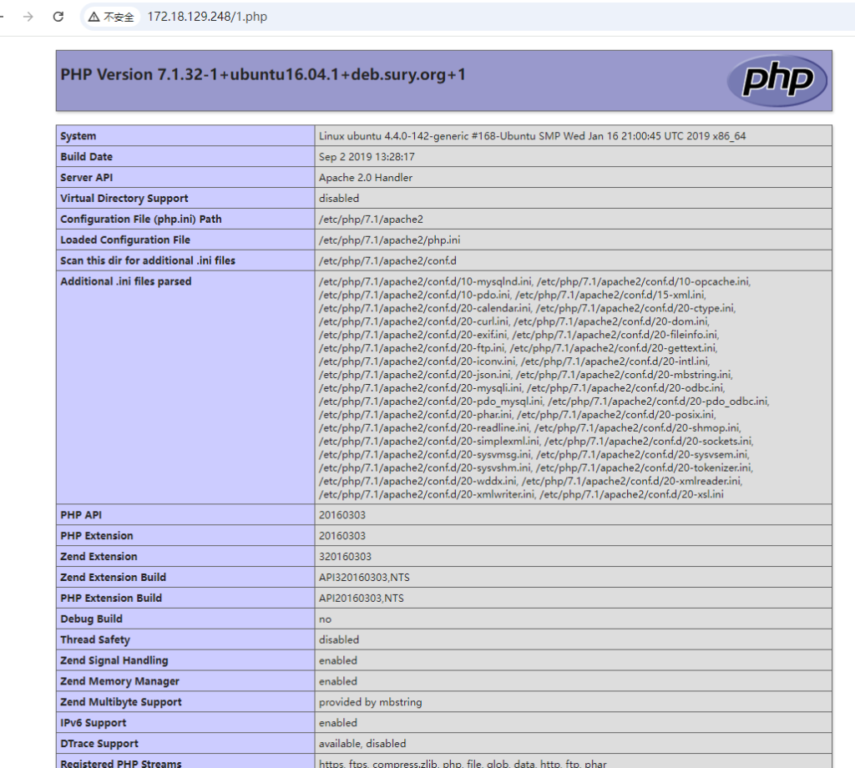The width and height of the screenshot is (855, 768).
Task: Click the browser reload icon
Action: point(58,17)
